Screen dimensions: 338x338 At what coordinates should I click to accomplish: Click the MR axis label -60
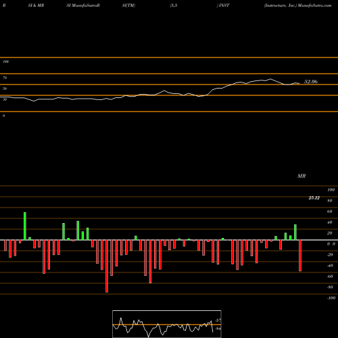coord(330,276)
